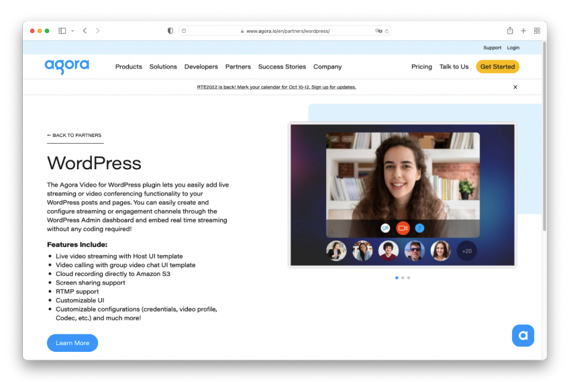This screenshot has height=382, width=569.
Task: Click Safari's Share icon
Action: pyautogui.click(x=510, y=31)
